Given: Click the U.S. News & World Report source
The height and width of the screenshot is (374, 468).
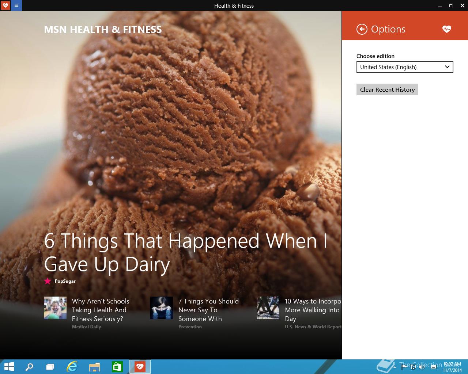Looking at the screenshot, I should coord(313,327).
